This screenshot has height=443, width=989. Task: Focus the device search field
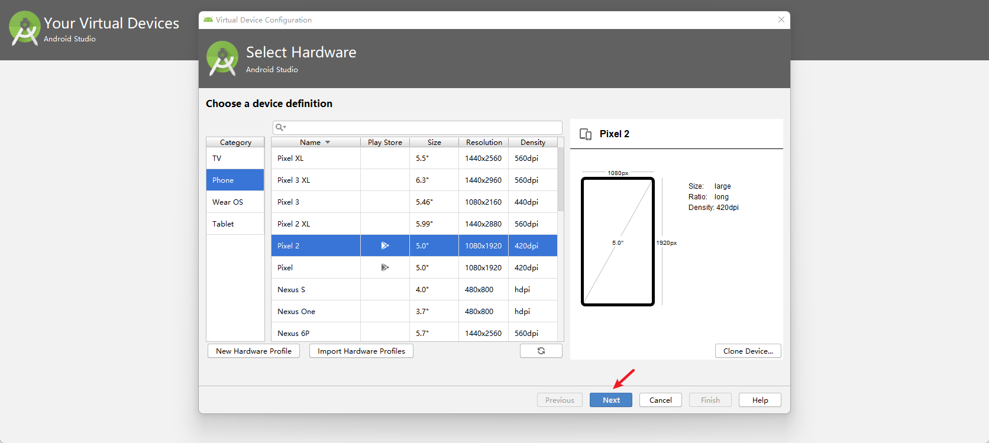(x=418, y=127)
